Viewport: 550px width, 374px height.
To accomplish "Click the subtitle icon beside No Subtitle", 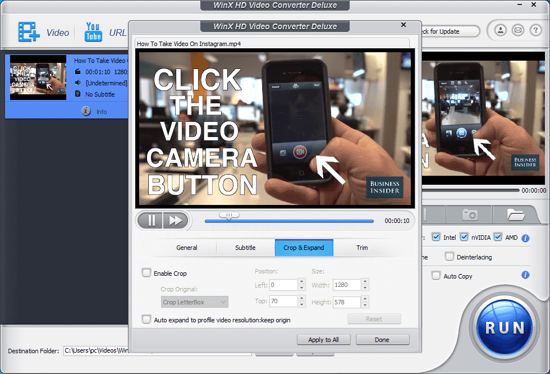I will point(78,94).
